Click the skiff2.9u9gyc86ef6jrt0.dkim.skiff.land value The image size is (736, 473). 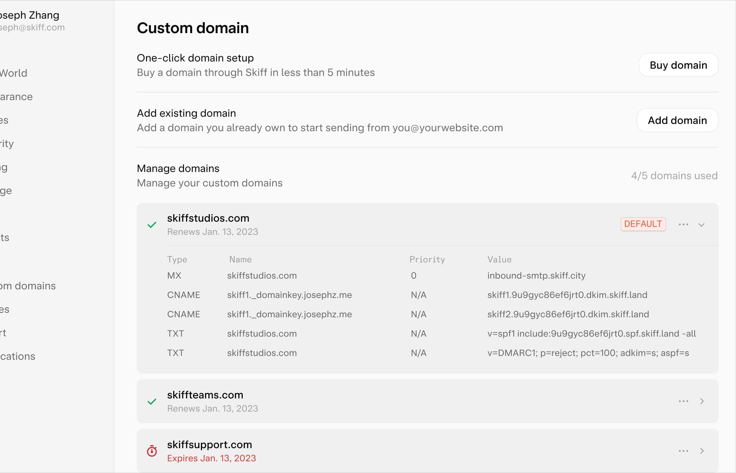568,314
